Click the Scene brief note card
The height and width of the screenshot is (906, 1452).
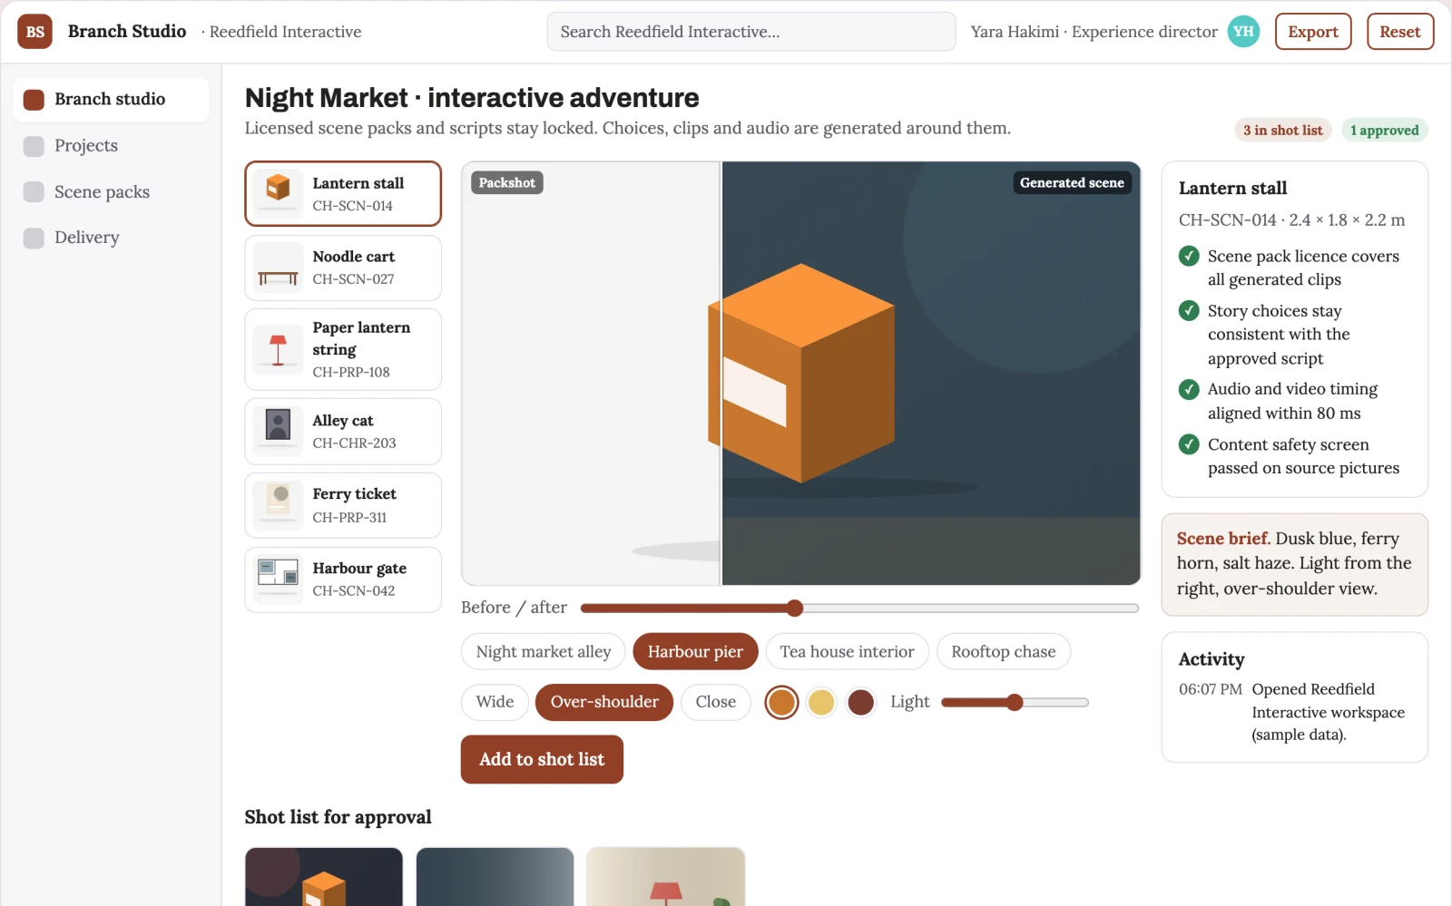pyautogui.click(x=1295, y=564)
